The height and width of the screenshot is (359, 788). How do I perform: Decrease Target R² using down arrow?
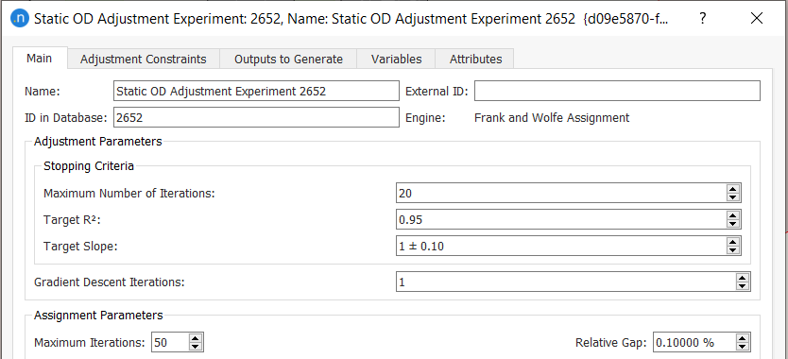[x=732, y=224]
